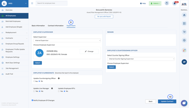Image resolution: width=189 pixels, height=108 pixels.
Task: Click the hamburger menu icon
Action: point(32,3)
